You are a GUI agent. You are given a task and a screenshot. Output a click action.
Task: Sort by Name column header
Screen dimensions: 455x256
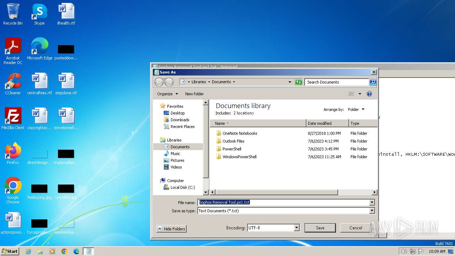click(x=258, y=123)
